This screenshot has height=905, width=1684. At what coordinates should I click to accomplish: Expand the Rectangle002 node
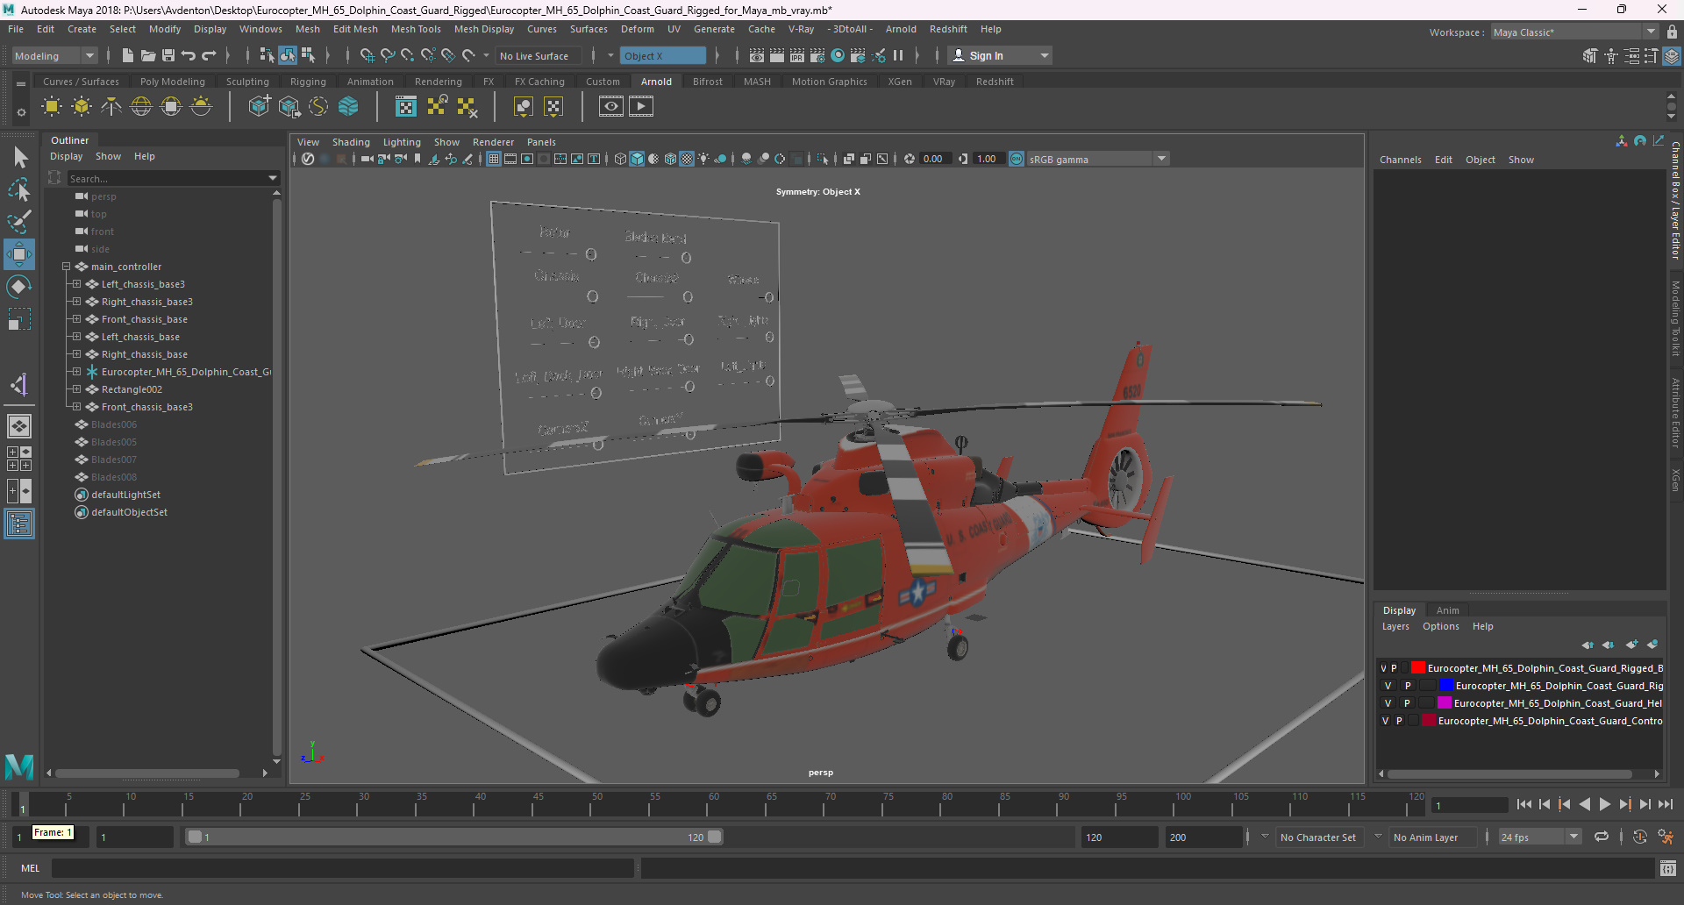point(76,389)
